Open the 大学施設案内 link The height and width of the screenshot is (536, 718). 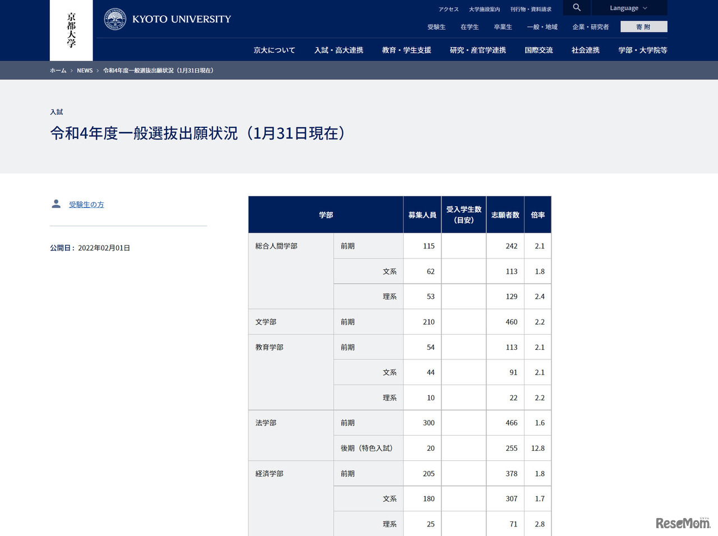[485, 10]
